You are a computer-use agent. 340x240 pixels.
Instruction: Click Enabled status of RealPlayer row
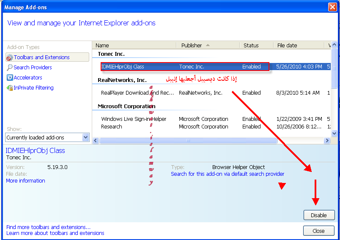252,93
